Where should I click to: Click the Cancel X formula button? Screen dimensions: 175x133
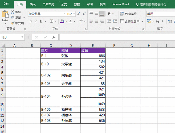(x=36, y=37)
